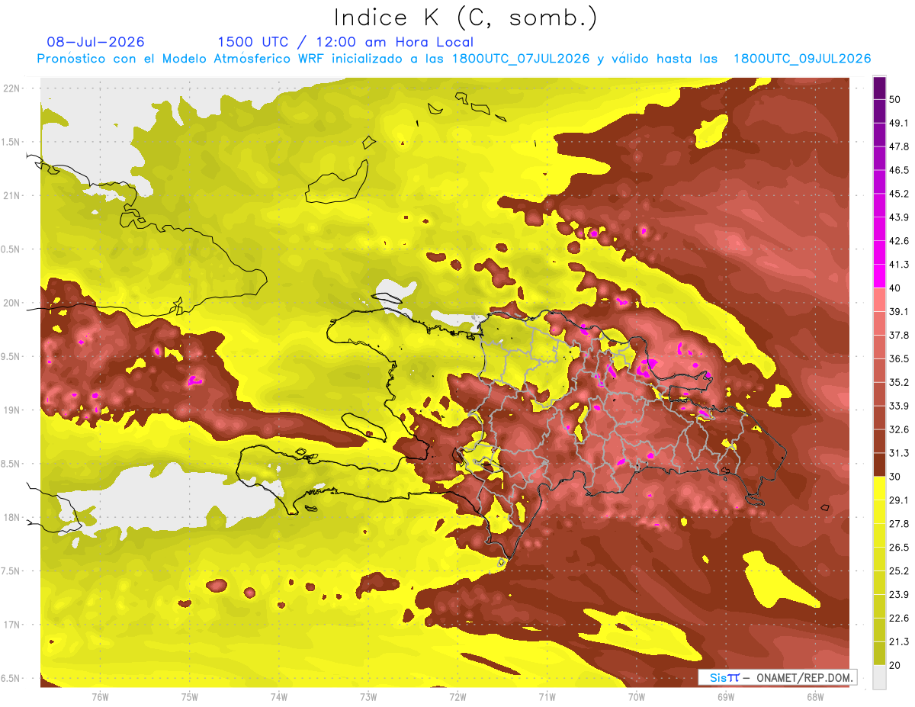The height and width of the screenshot is (707, 915).
Task: Click the colorbar label '49.1'
Action: click(899, 123)
